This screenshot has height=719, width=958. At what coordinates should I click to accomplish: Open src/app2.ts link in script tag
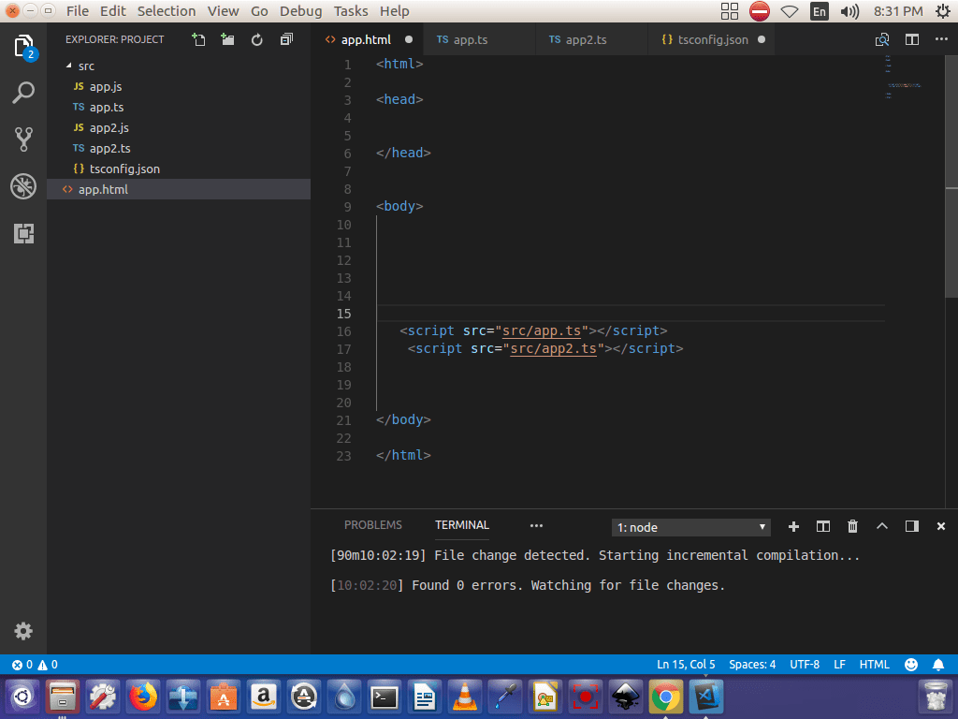(553, 348)
